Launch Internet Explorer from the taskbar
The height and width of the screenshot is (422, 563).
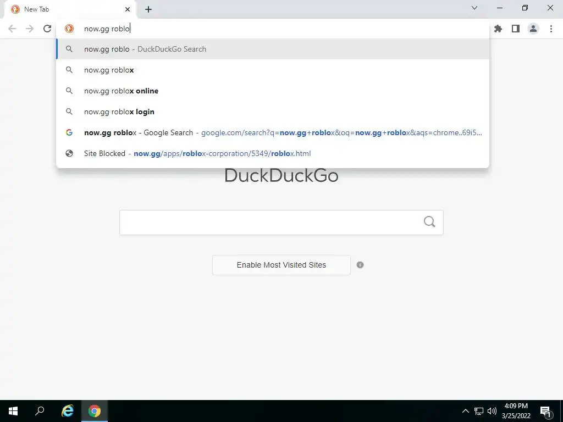coord(67,411)
